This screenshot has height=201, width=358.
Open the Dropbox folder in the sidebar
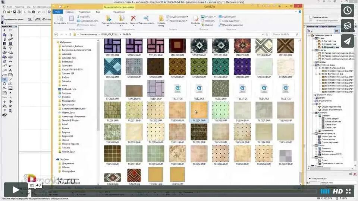tap(66, 97)
